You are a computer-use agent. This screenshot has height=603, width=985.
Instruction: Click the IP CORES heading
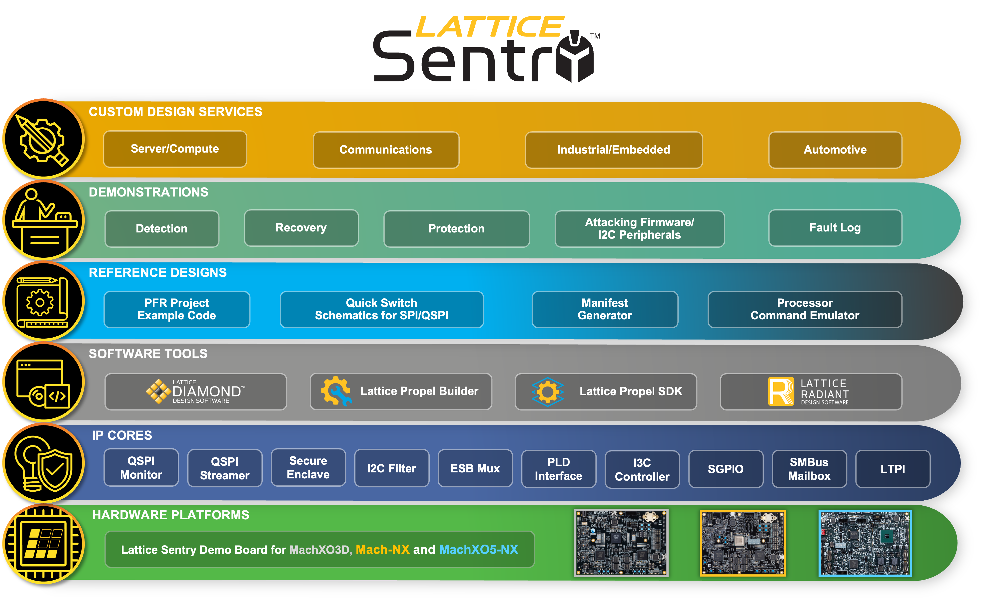click(x=122, y=435)
